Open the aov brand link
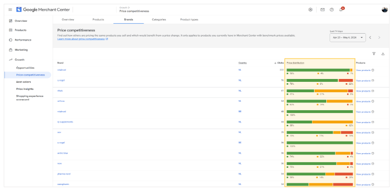Screen dimensions: 392x192 pyautogui.click(x=59, y=132)
